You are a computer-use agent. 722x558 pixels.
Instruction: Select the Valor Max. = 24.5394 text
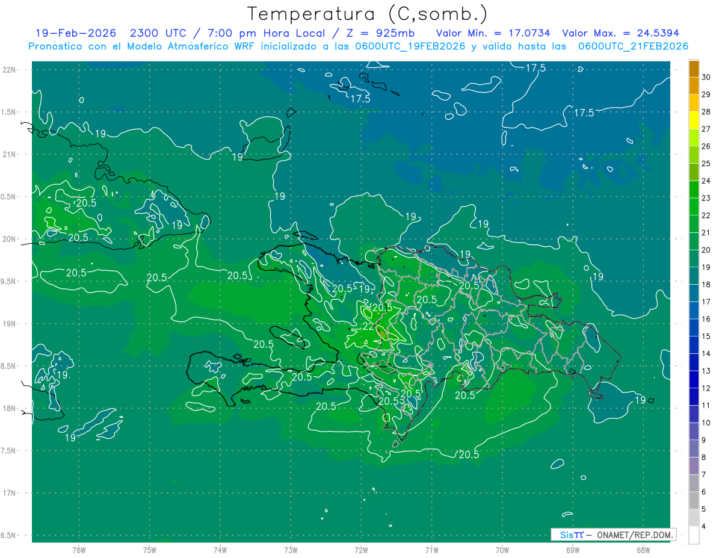coord(620,33)
